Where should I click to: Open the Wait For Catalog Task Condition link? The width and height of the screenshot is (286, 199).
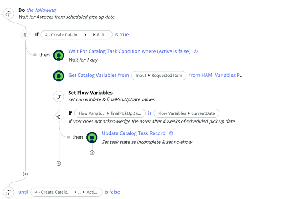[129, 51]
